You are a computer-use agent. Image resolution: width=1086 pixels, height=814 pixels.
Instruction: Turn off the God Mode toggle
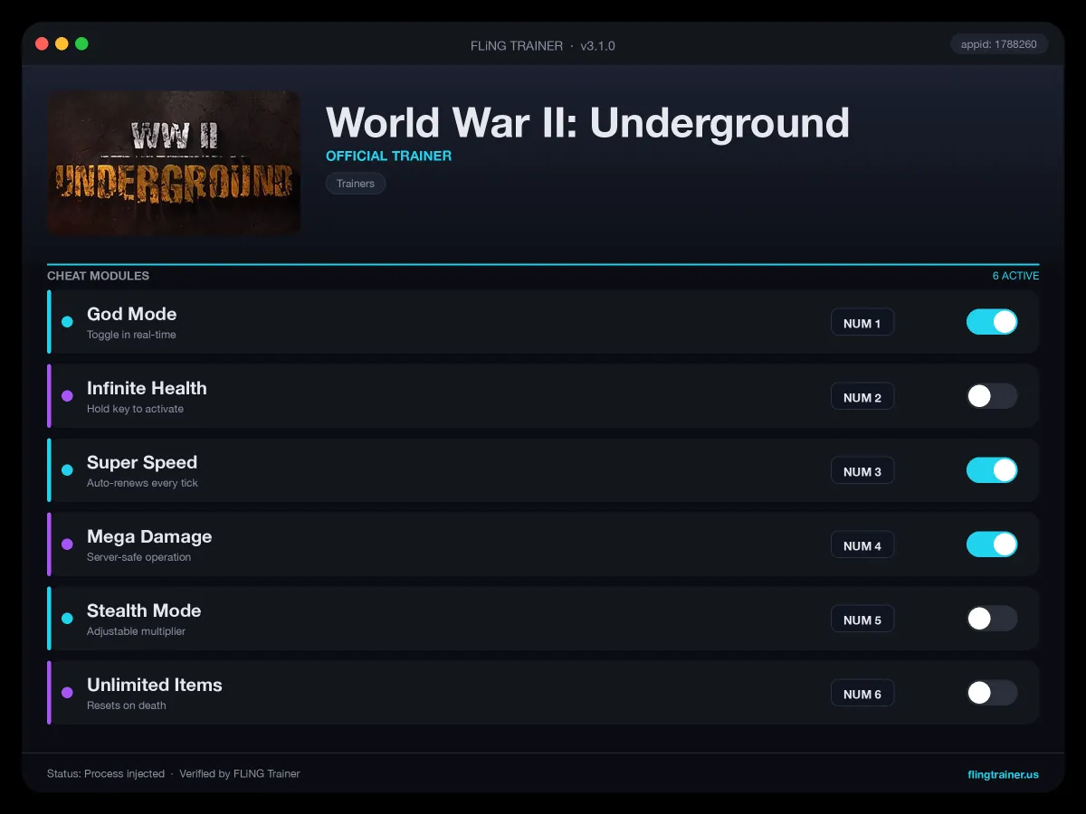tap(992, 322)
